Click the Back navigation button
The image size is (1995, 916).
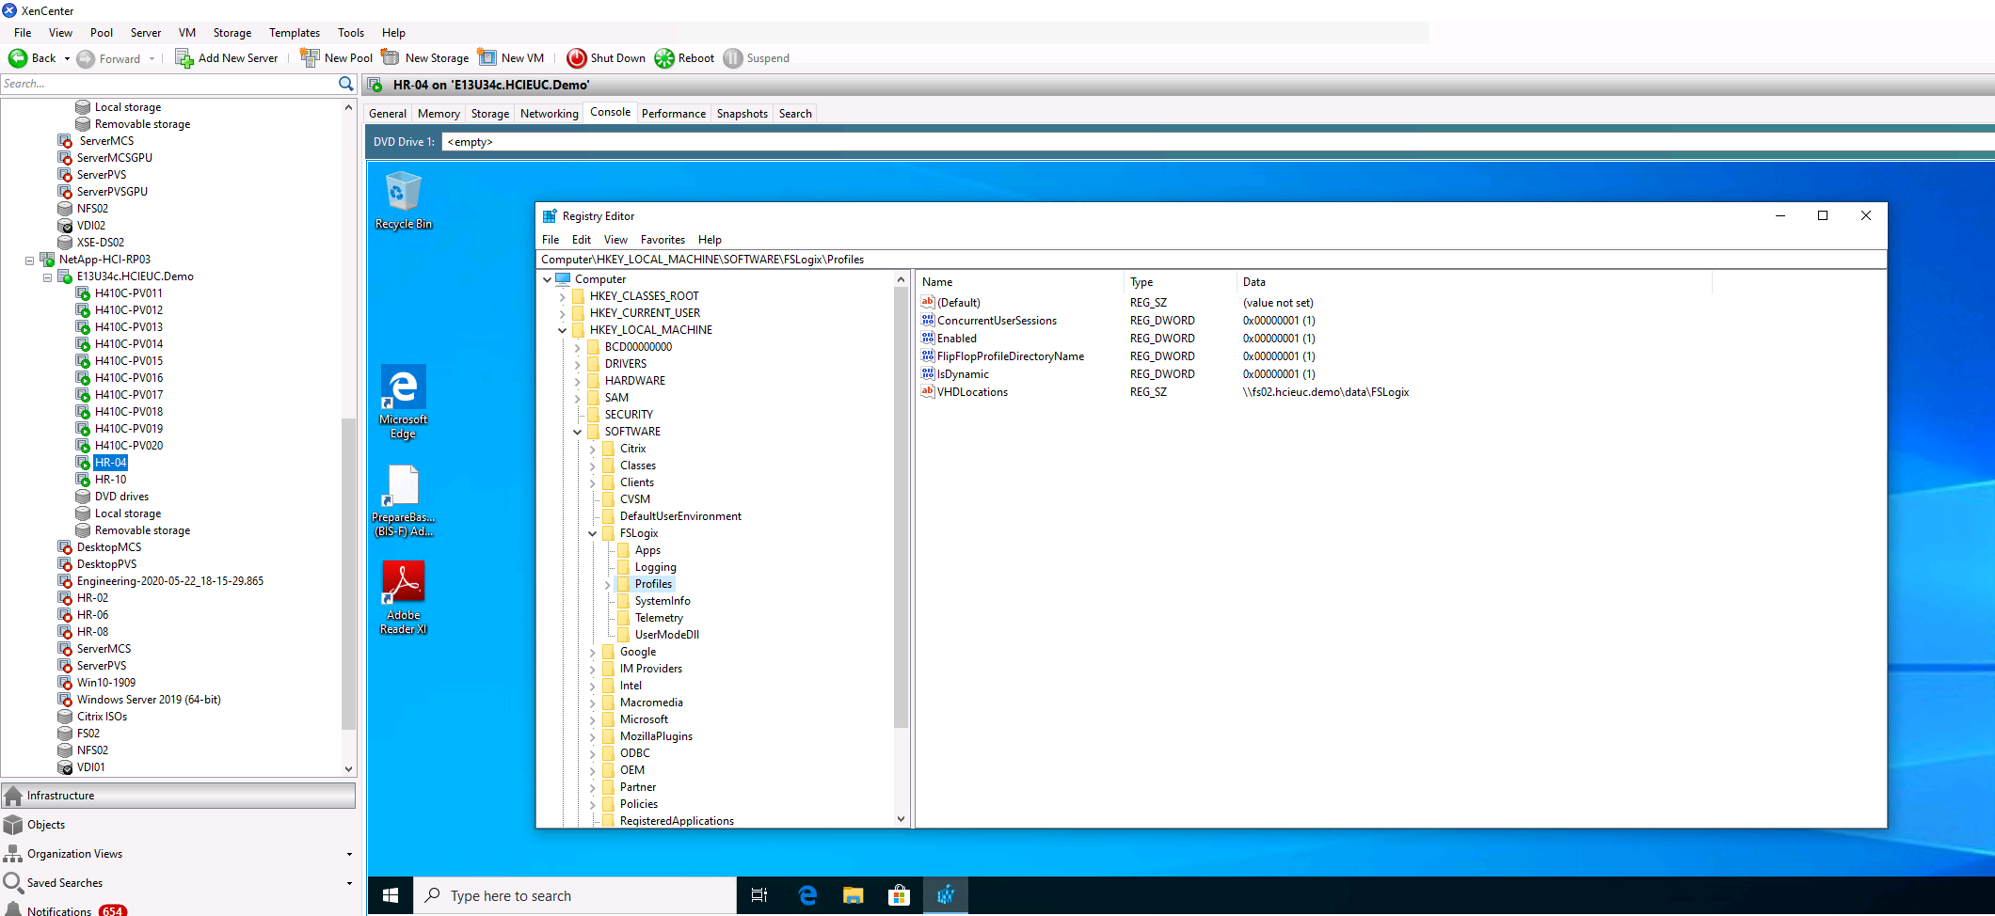click(19, 58)
